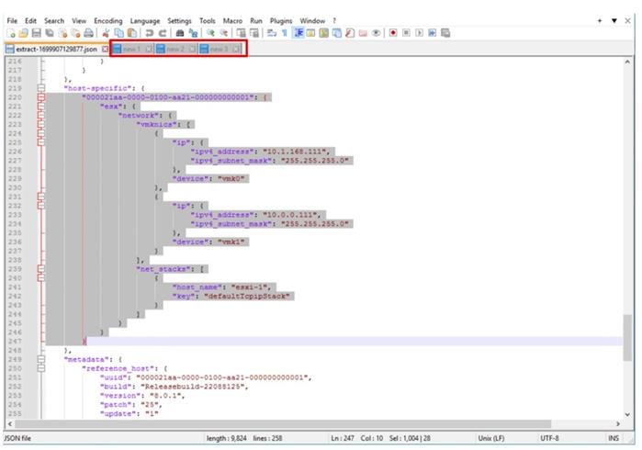Collapse the "vmknics" fold at line 223

[41, 124]
